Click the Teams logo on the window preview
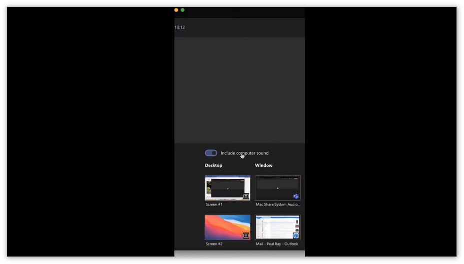 click(296, 196)
